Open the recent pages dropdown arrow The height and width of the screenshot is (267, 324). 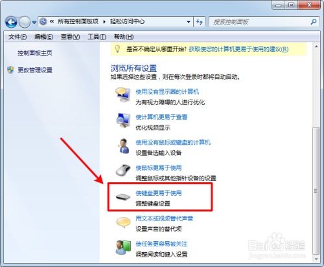[x=34, y=22]
